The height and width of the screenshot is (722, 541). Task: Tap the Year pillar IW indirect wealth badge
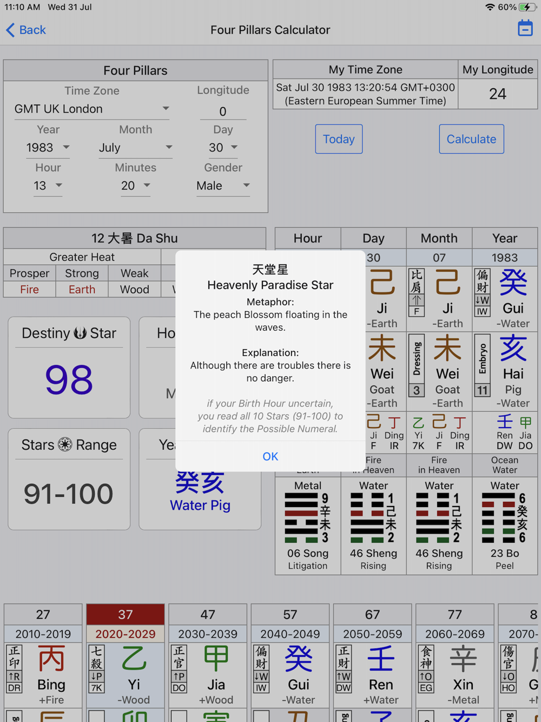pos(483,311)
